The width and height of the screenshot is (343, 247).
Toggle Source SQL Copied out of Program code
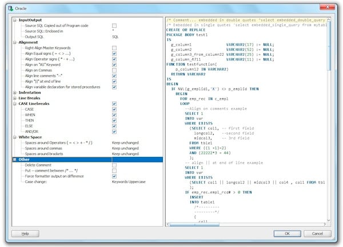(114, 26)
